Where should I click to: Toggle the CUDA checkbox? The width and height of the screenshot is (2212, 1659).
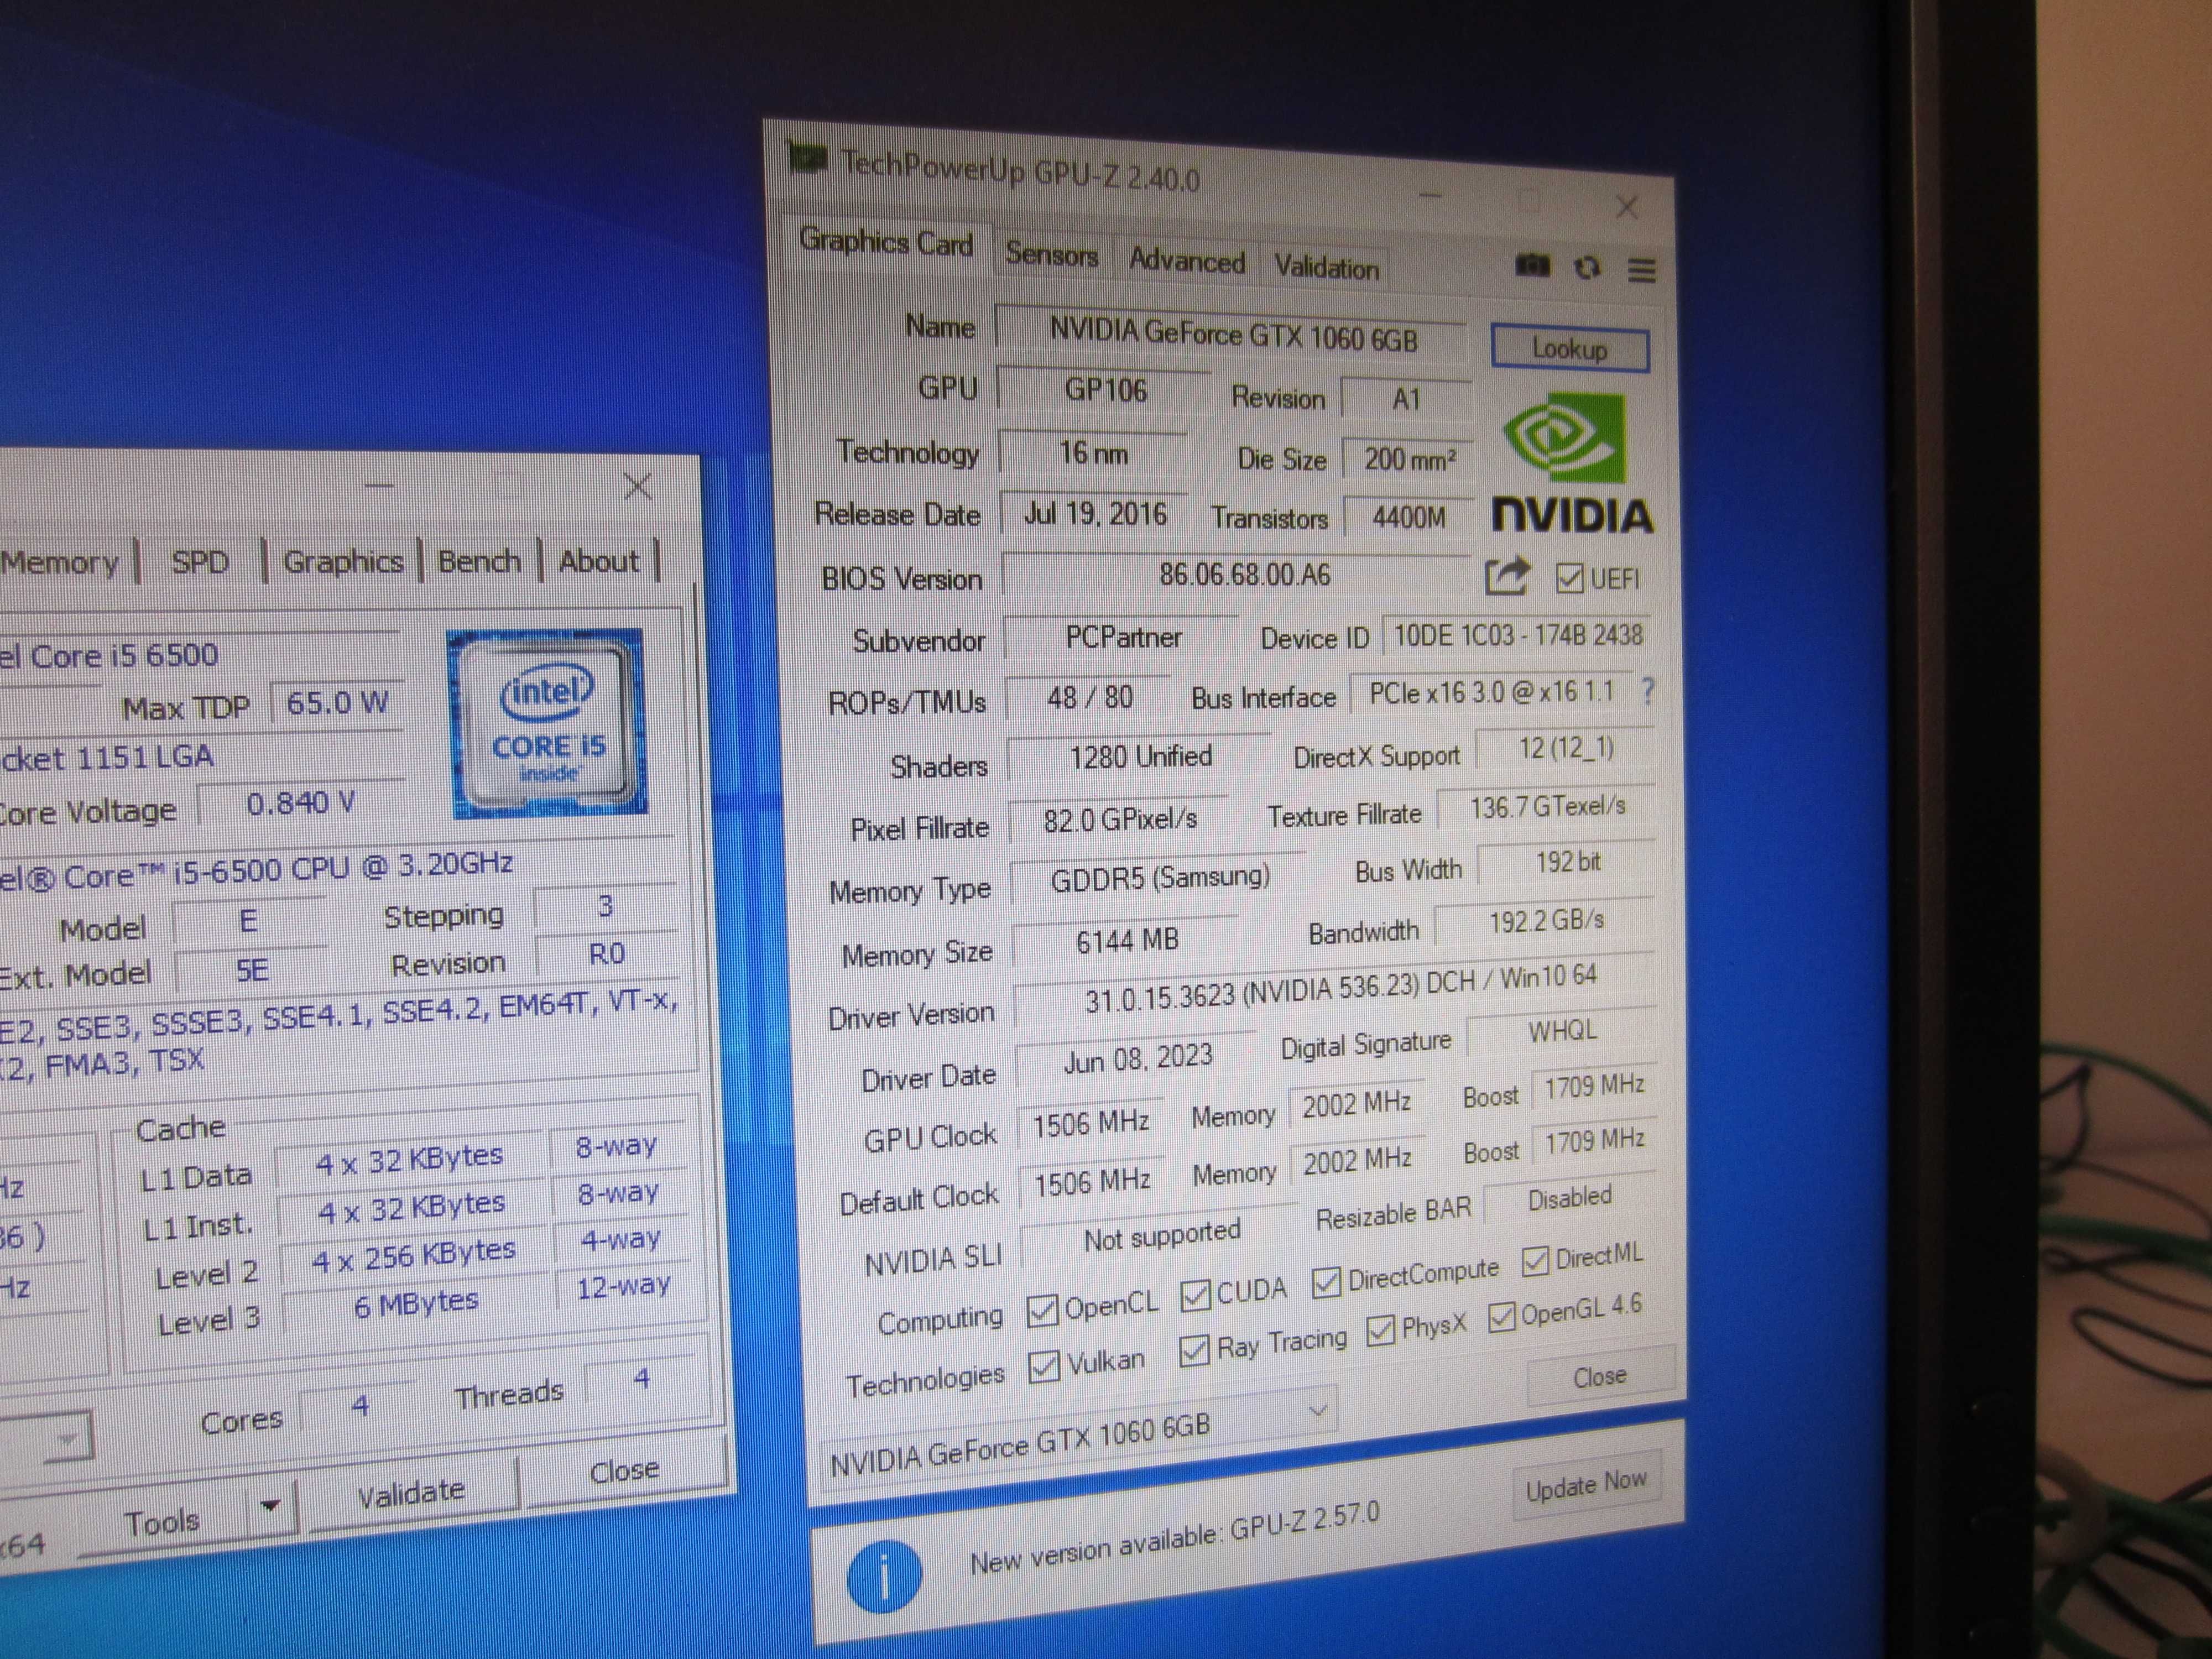[1195, 1295]
